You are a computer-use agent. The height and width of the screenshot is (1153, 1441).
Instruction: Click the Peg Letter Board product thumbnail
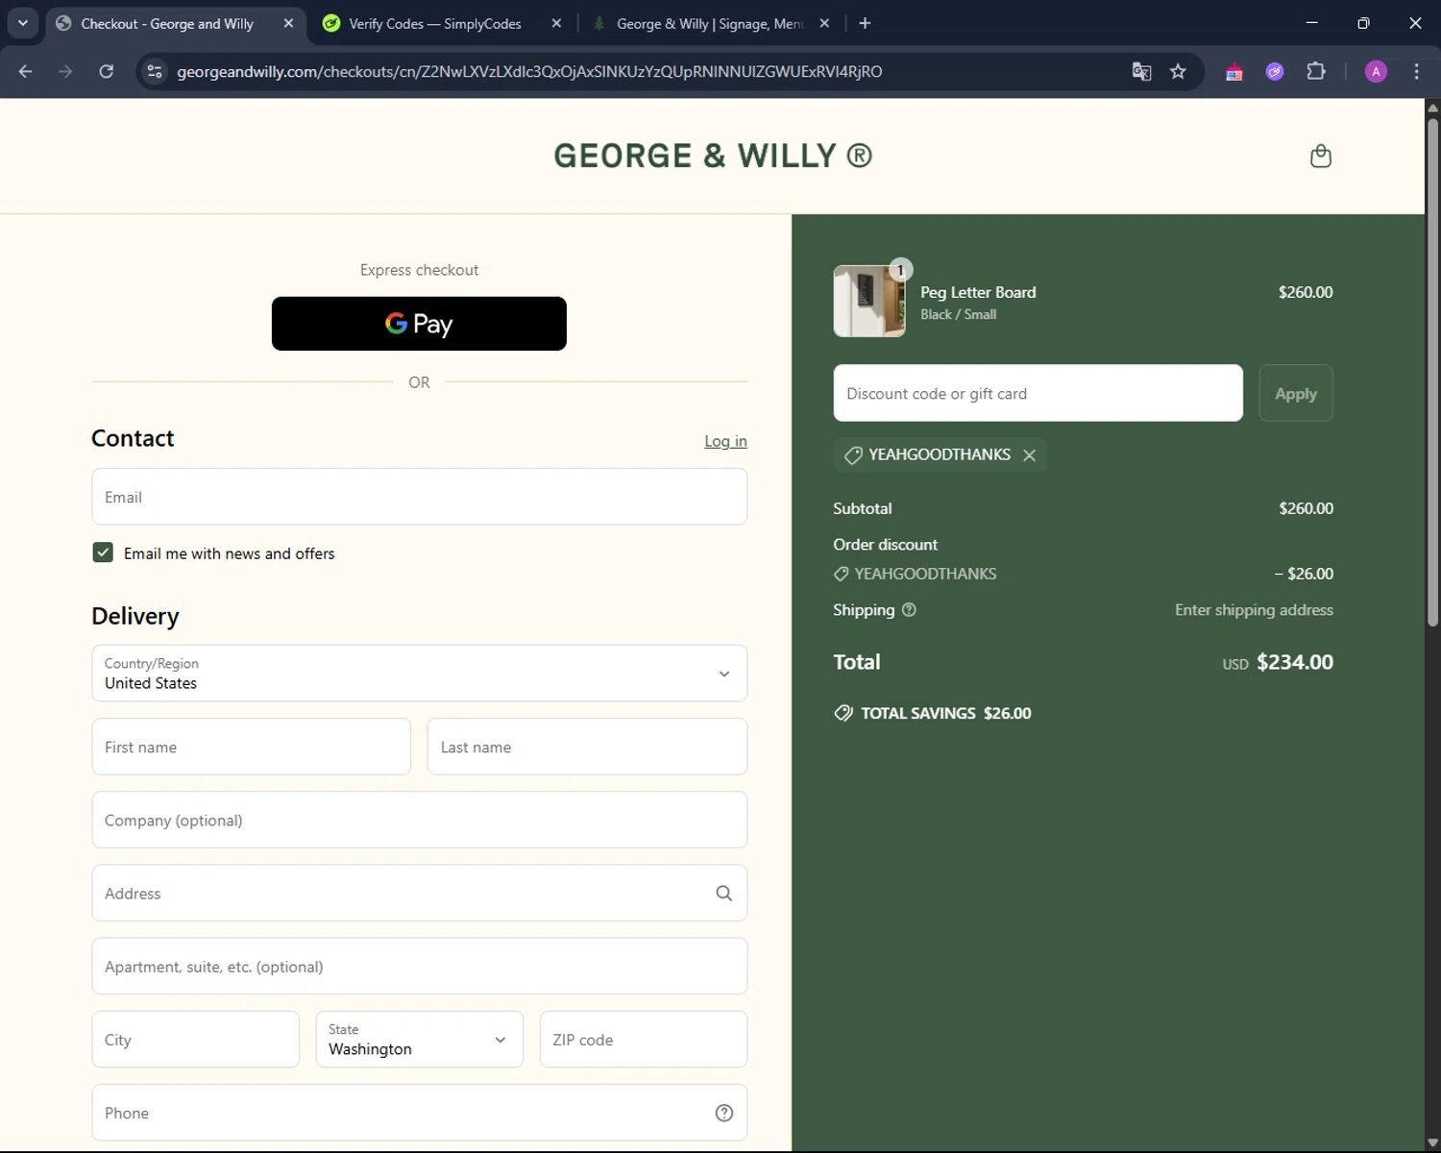tap(869, 301)
